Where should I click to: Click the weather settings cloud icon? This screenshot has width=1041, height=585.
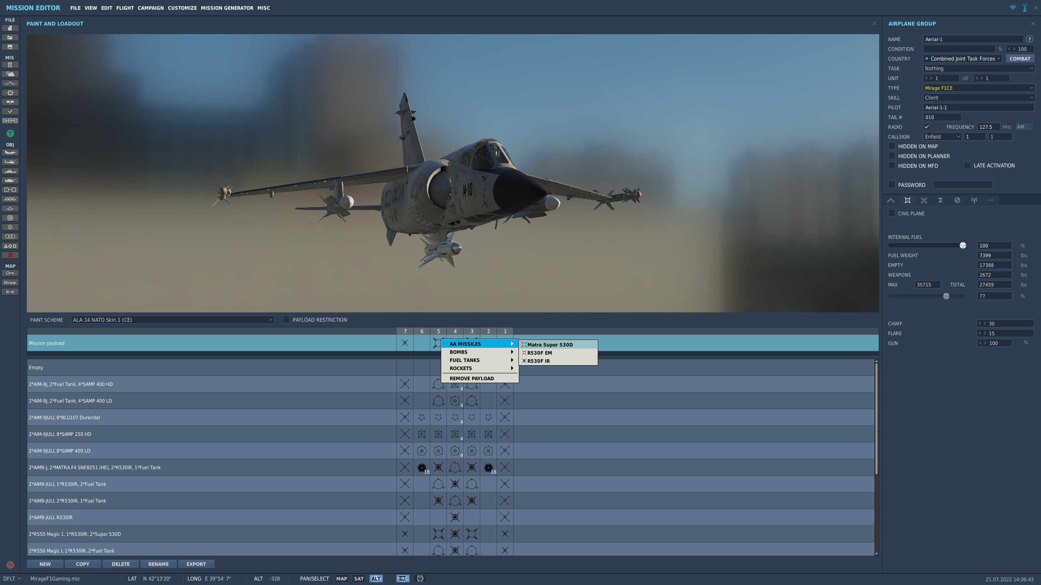(x=10, y=74)
